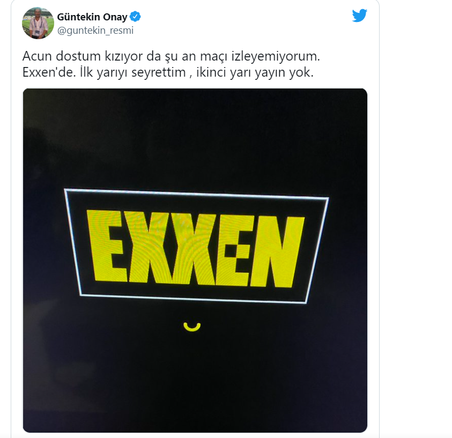Open the Güntekin Onay display name

[92, 17]
